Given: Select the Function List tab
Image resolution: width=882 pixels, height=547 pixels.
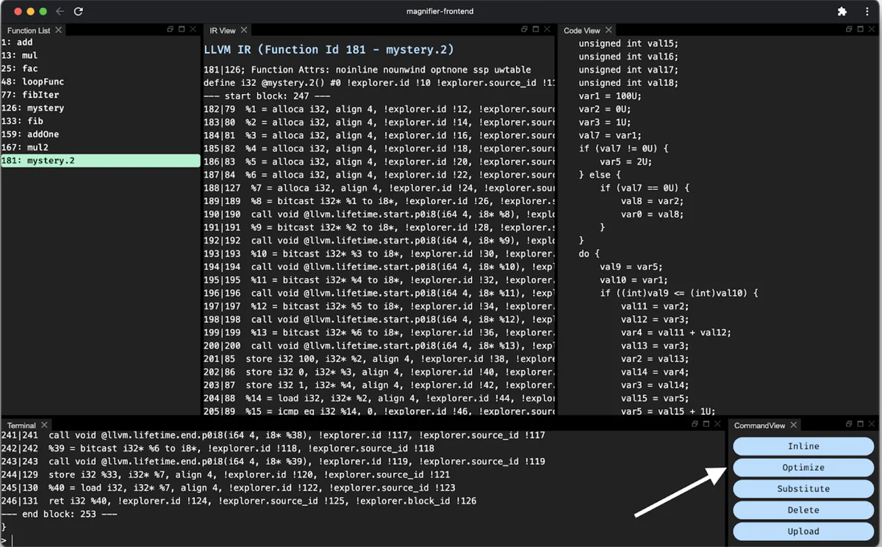Looking at the screenshot, I should pos(29,30).
